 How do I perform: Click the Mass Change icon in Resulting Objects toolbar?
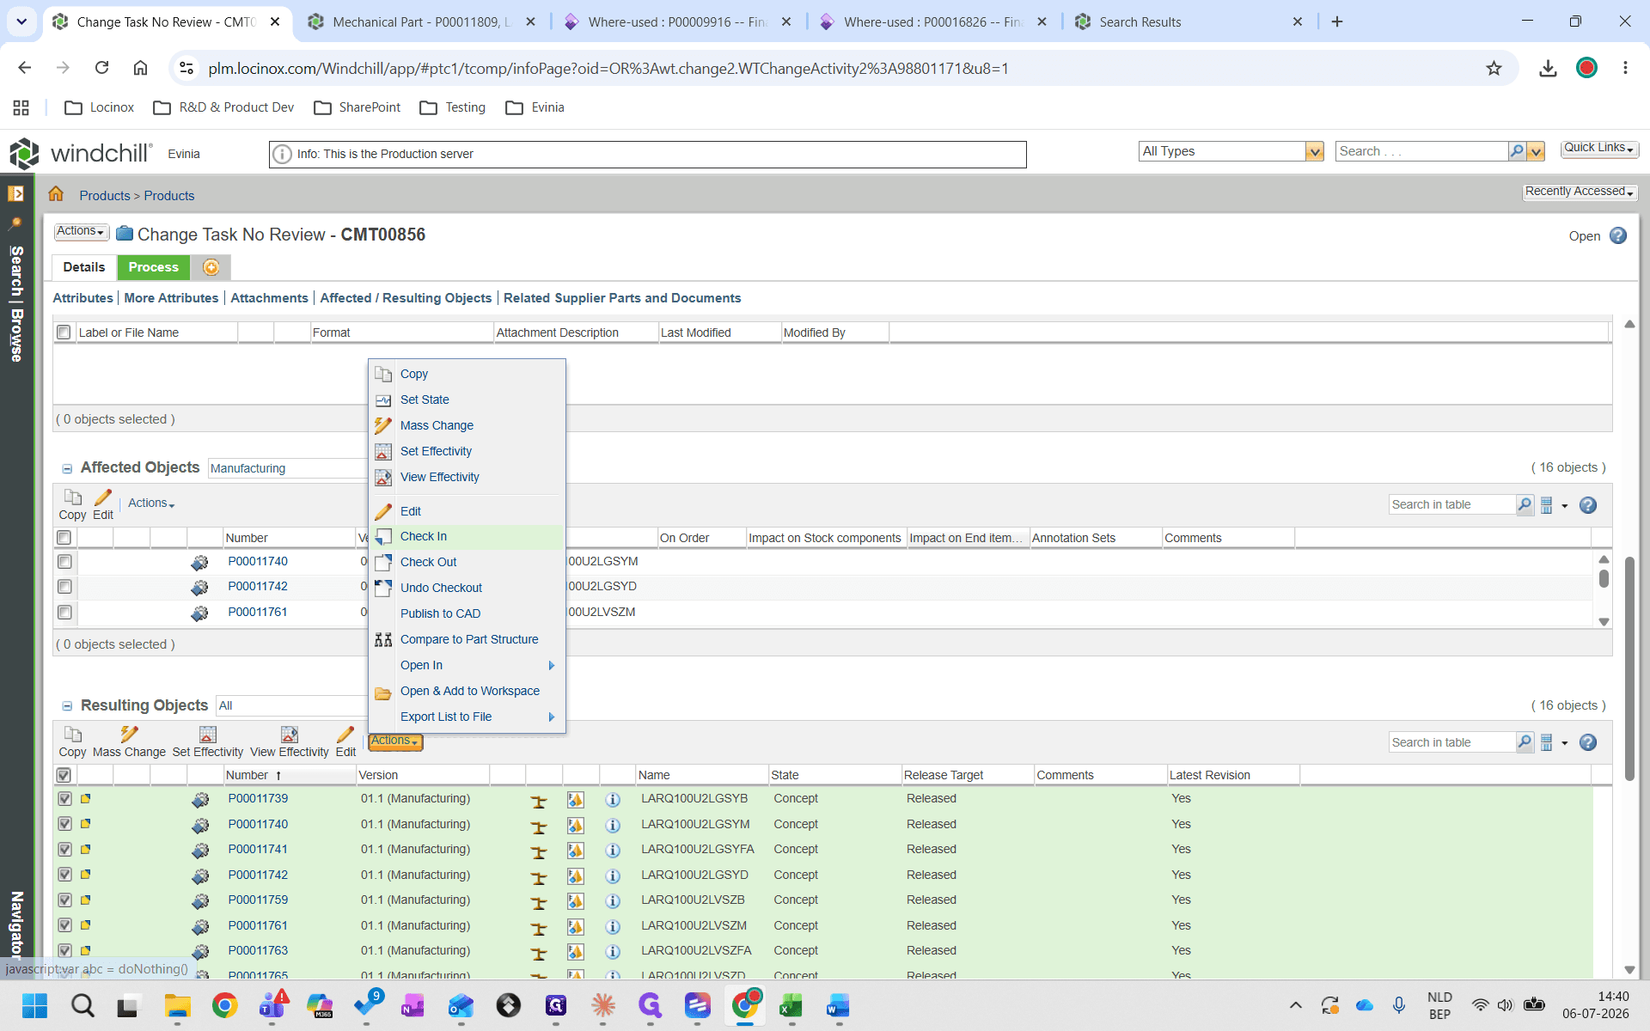tap(129, 735)
